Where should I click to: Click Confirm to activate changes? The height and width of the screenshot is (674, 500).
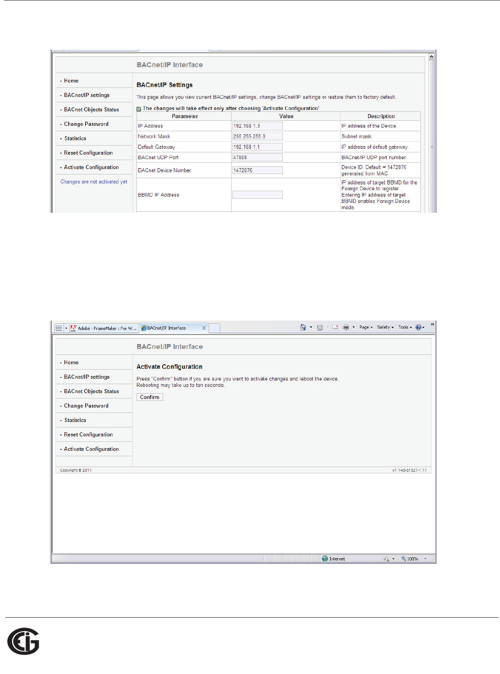(150, 397)
